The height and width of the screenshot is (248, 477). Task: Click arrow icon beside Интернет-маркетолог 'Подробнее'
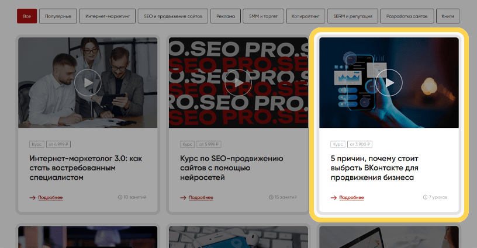pos(33,198)
